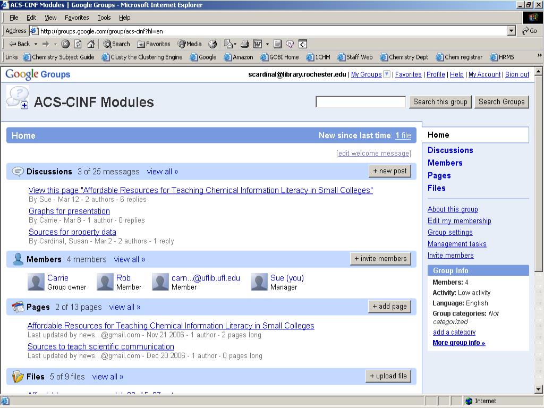544x408 pixels.
Task: Open the Search pane from the toolbar
Action: coord(116,44)
